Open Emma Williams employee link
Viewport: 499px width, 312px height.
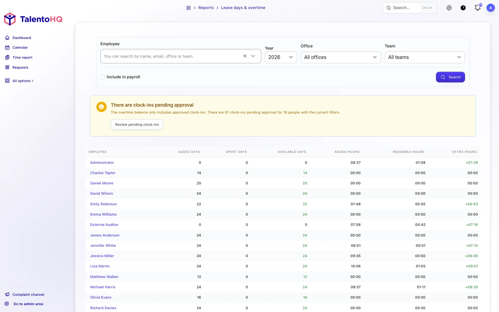pyautogui.click(x=103, y=214)
